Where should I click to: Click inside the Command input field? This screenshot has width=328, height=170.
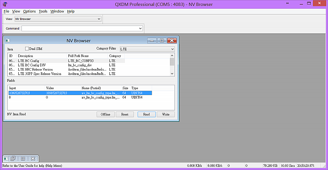pos(80,28)
